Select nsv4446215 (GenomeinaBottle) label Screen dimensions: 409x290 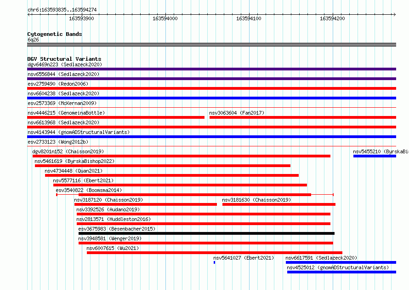coord(66,113)
